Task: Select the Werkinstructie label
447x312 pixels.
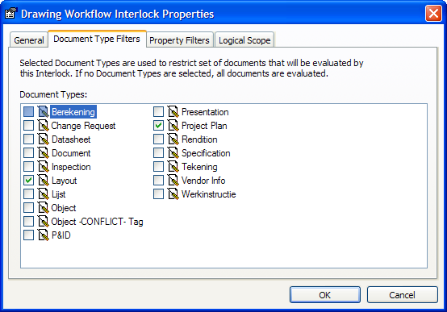Action: 209,194
